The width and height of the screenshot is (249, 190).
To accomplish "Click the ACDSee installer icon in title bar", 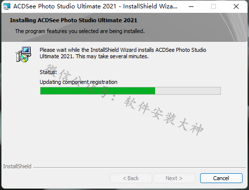I will click(x=7, y=6).
